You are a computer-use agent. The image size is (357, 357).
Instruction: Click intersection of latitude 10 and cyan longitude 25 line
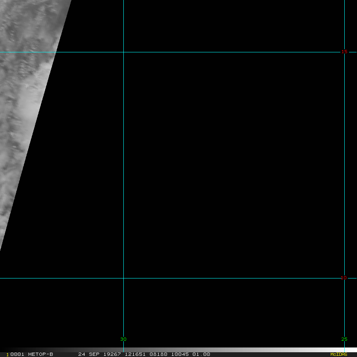(x=344, y=278)
